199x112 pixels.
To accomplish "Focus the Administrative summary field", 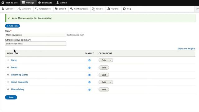I will [35, 44].
